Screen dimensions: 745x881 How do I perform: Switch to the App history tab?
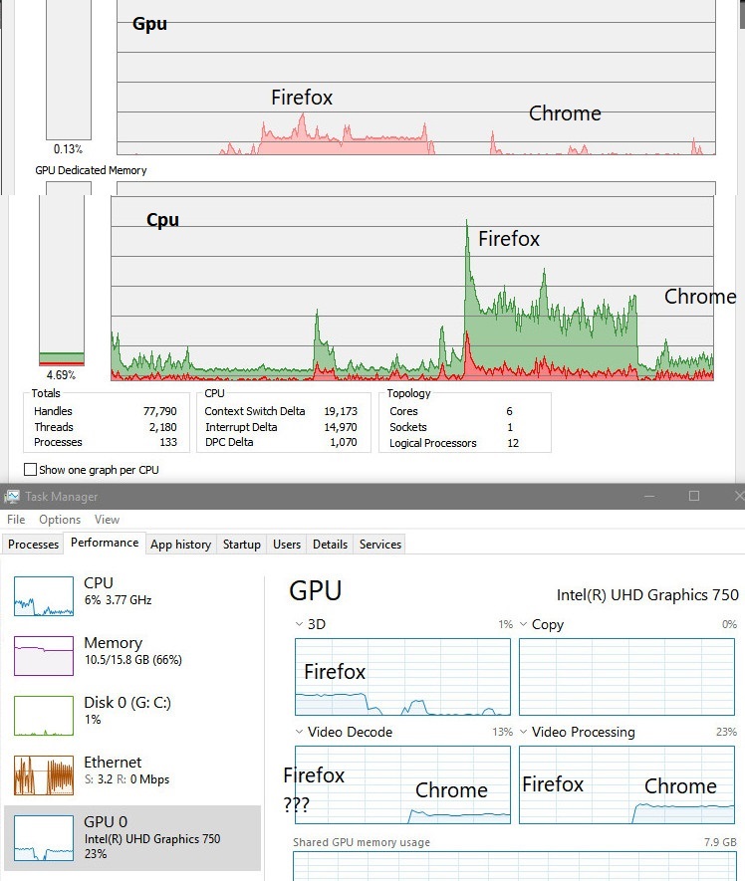pyautogui.click(x=180, y=544)
